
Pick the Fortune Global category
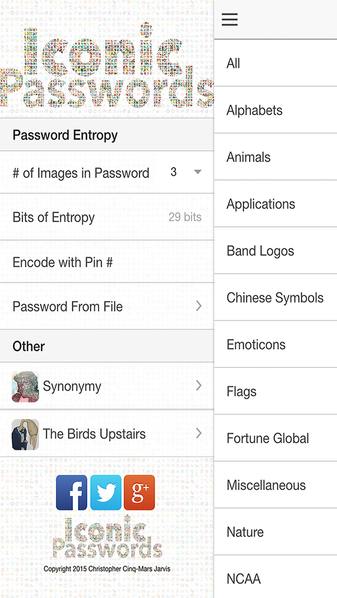267,438
